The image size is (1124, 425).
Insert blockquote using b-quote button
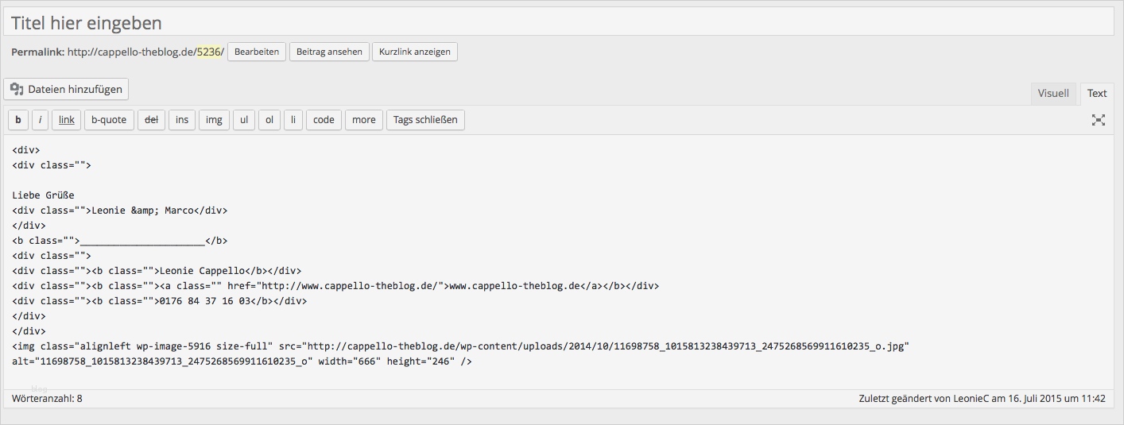[x=109, y=120]
